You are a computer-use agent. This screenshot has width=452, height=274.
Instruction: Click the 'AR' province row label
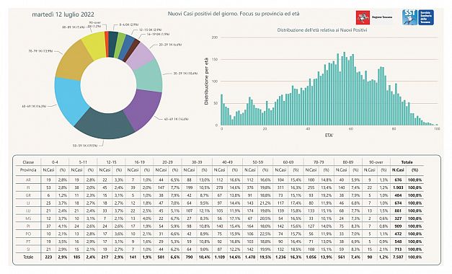(x=28, y=180)
